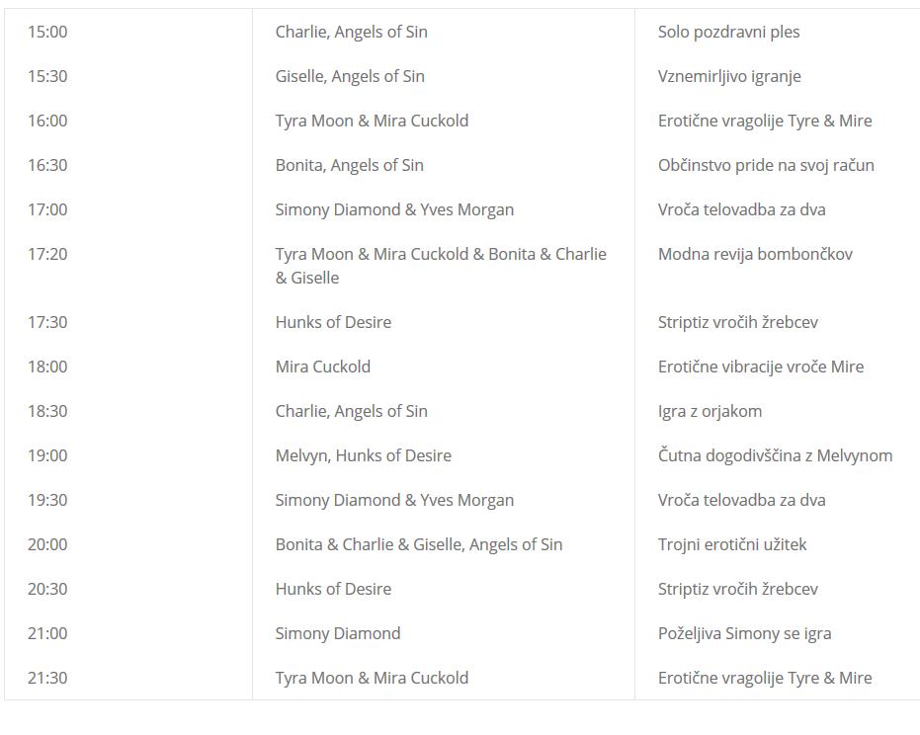Click 'Bonita, Angels of Sin' cell
This screenshot has width=920, height=735.
tap(349, 165)
